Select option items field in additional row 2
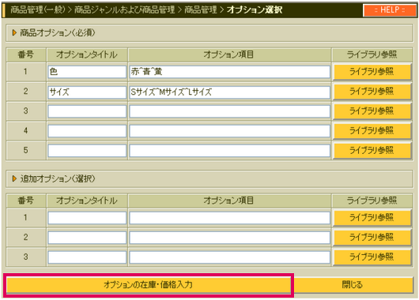 [x=230, y=238]
